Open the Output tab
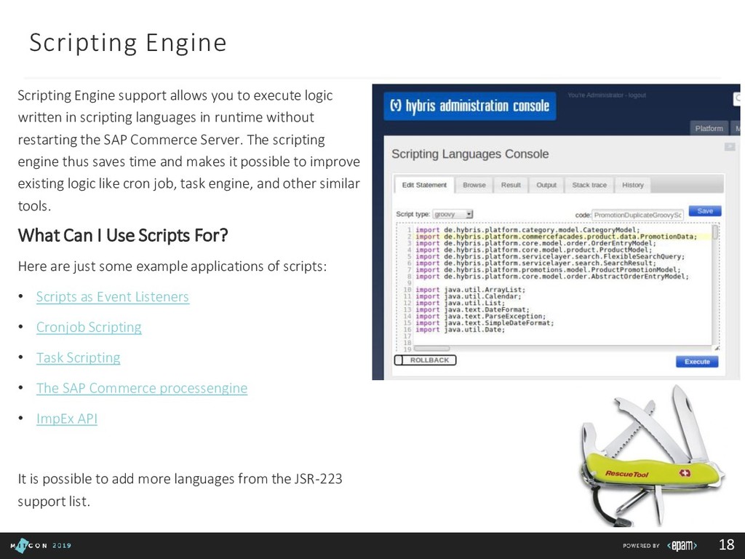Image resolution: width=745 pixels, height=559 pixels. (546, 185)
